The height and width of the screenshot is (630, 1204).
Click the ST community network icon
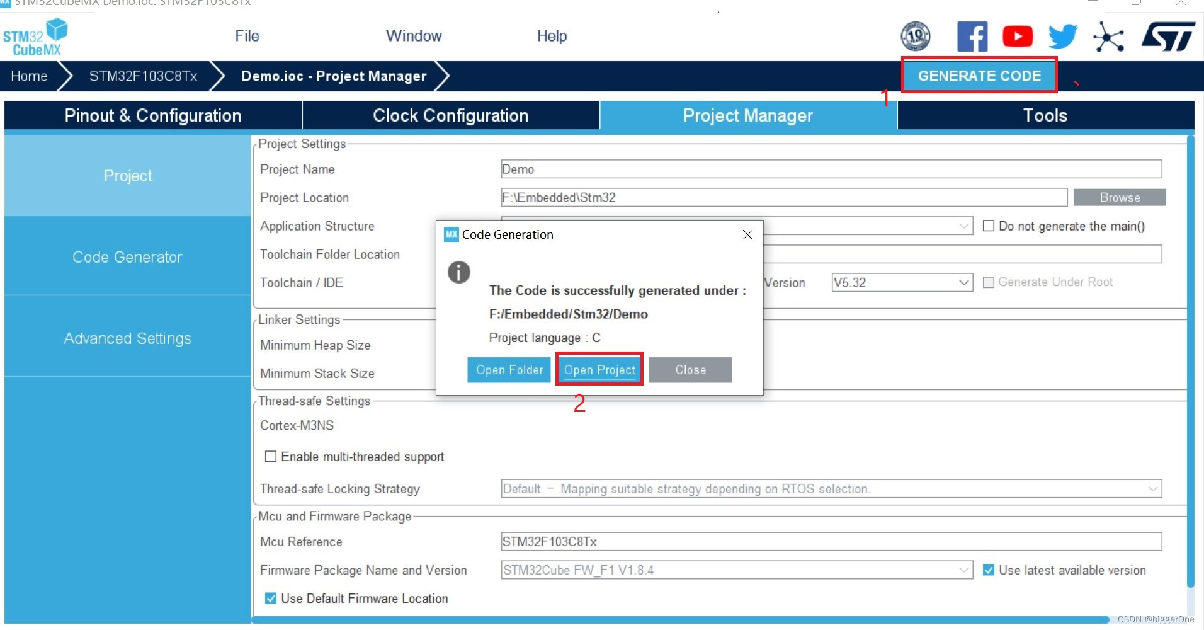[1109, 37]
